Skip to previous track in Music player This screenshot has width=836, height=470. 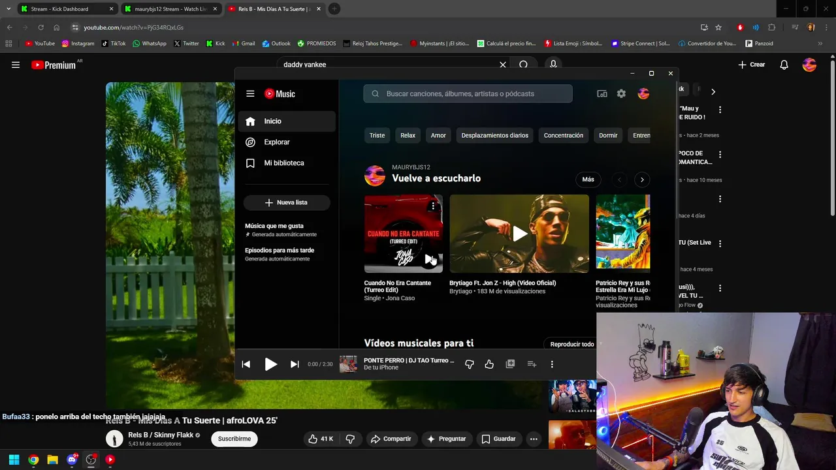click(x=246, y=364)
